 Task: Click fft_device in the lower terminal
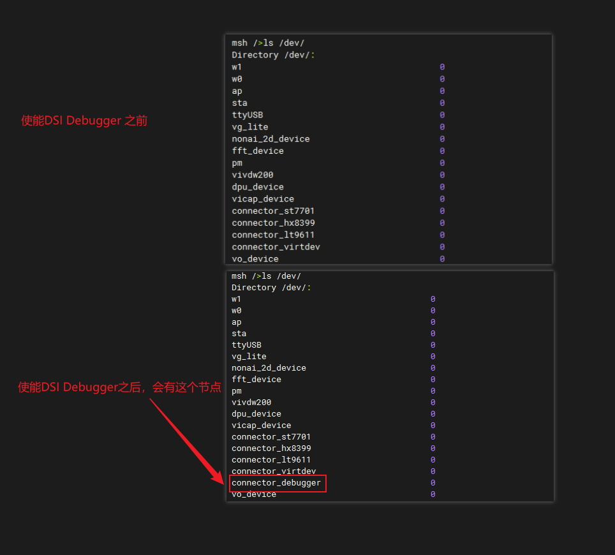tap(256, 380)
